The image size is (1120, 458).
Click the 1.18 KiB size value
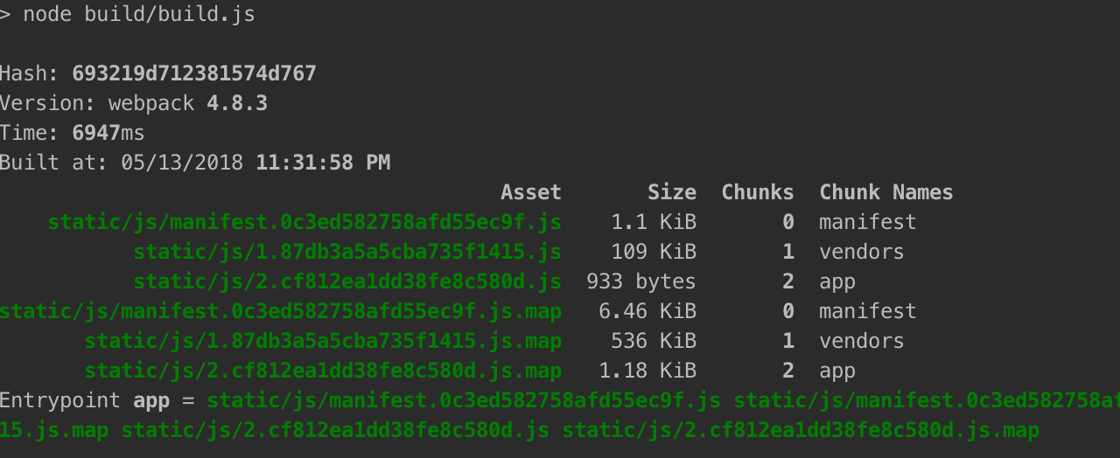[647, 371]
